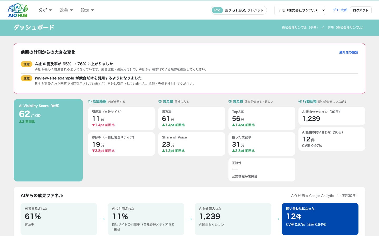Screen dimensions: 379x236
Task: Click the AIO HUB × Google Analytics 4 label
Action: tap(324, 196)
